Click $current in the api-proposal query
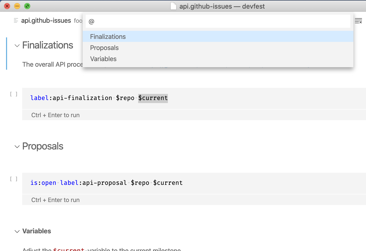The height and width of the screenshot is (251, 366). coord(168,183)
